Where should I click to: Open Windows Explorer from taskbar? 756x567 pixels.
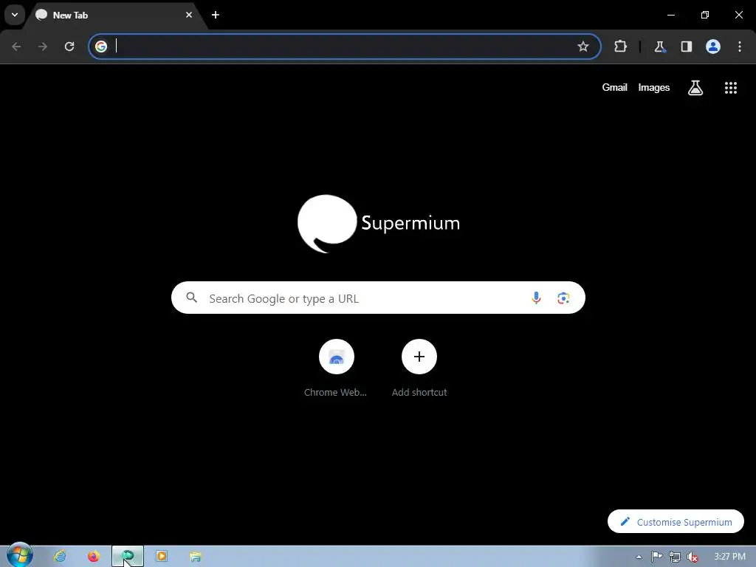195,557
